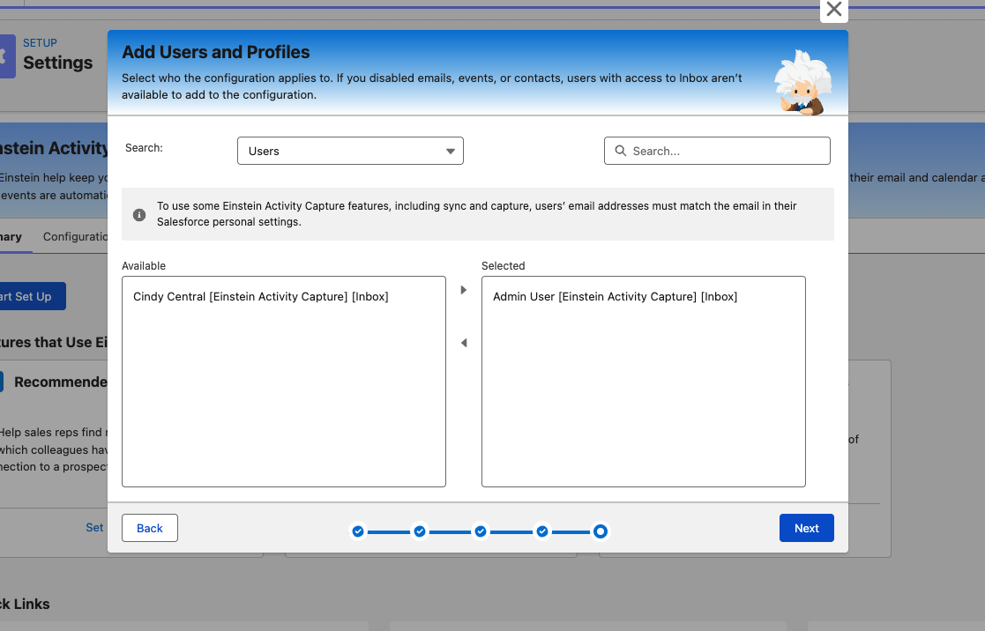Focus the Search... input field
This screenshot has width=985, height=631.
pyautogui.click(x=717, y=151)
